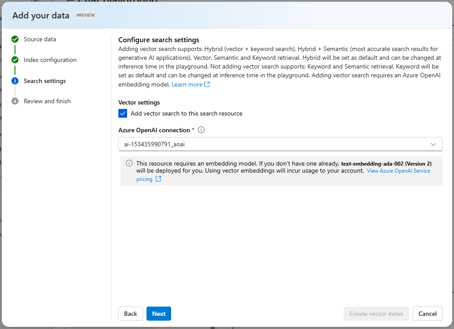Screen dimensions: 454x329
Task: Open View Azure OpenAI Service pricing link
Action: coord(399,171)
